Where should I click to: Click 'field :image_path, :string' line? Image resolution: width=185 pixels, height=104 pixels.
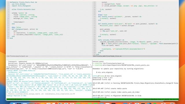[25, 17]
